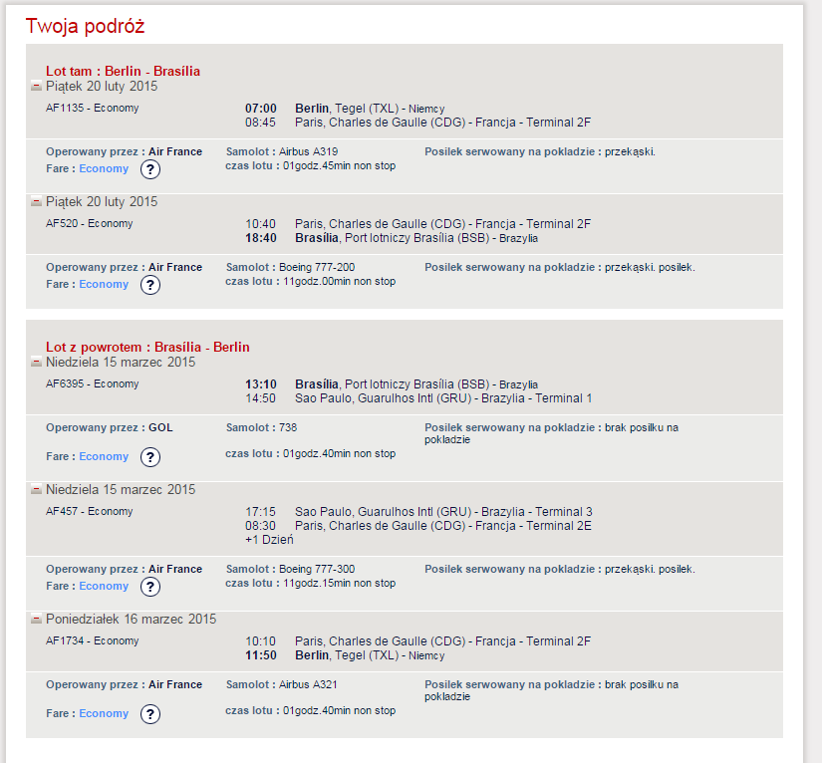This screenshot has height=763, width=822.
Task: Open fare help icon for flight AF1734
Action: (x=149, y=714)
